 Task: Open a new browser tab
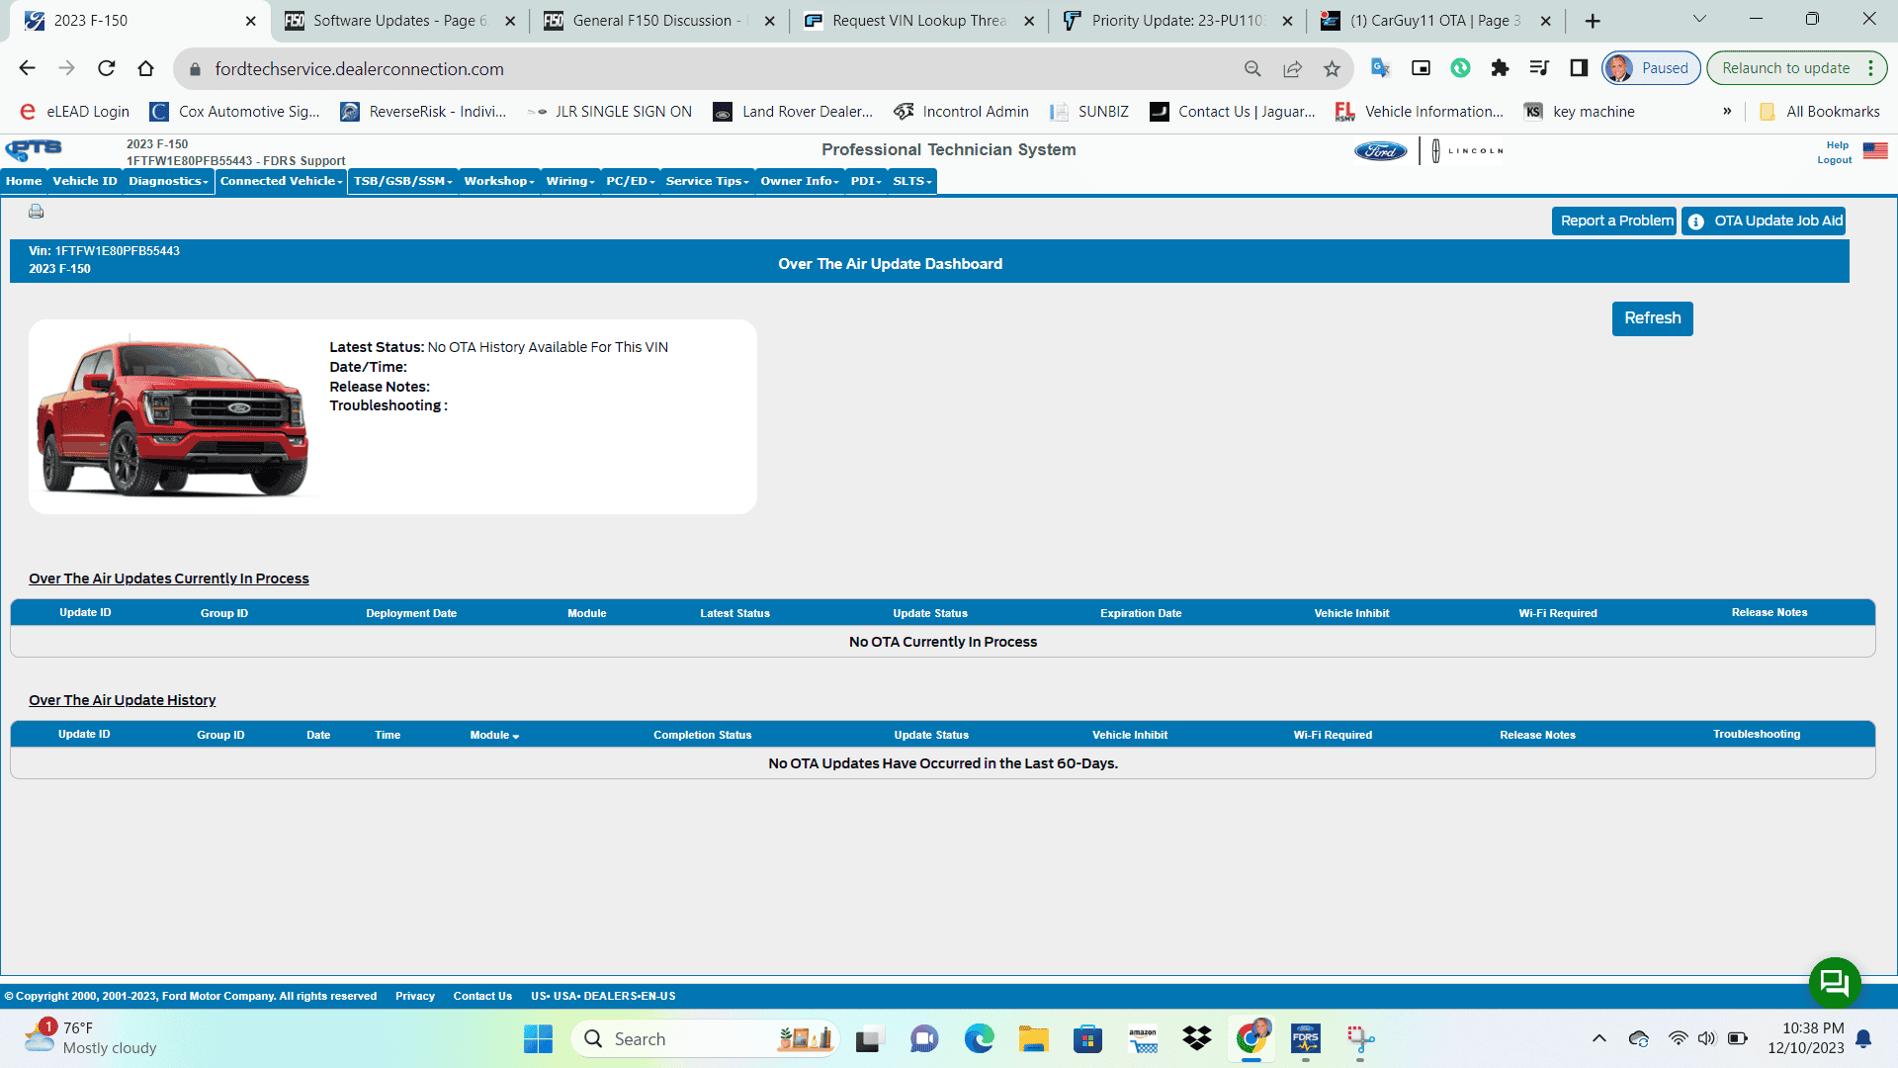pos(1593,21)
